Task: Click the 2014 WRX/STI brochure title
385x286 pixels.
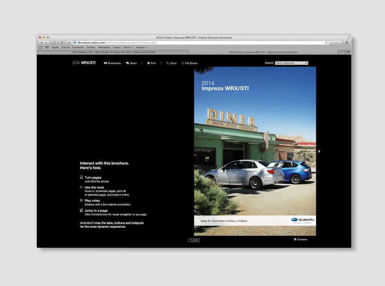Action: [x=84, y=63]
